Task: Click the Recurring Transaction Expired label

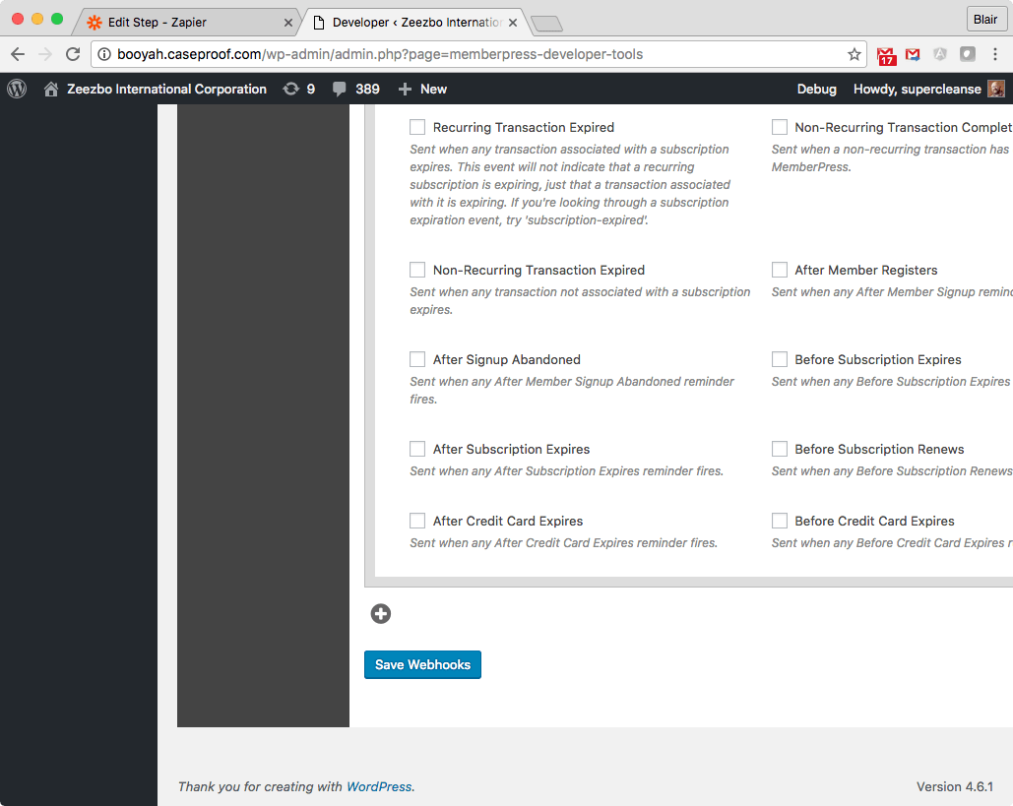Action: tap(524, 127)
